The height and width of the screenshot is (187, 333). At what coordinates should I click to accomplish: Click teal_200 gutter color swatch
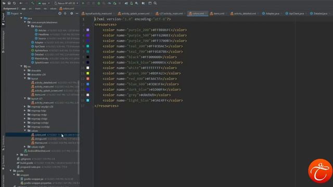(x=88, y=46)
